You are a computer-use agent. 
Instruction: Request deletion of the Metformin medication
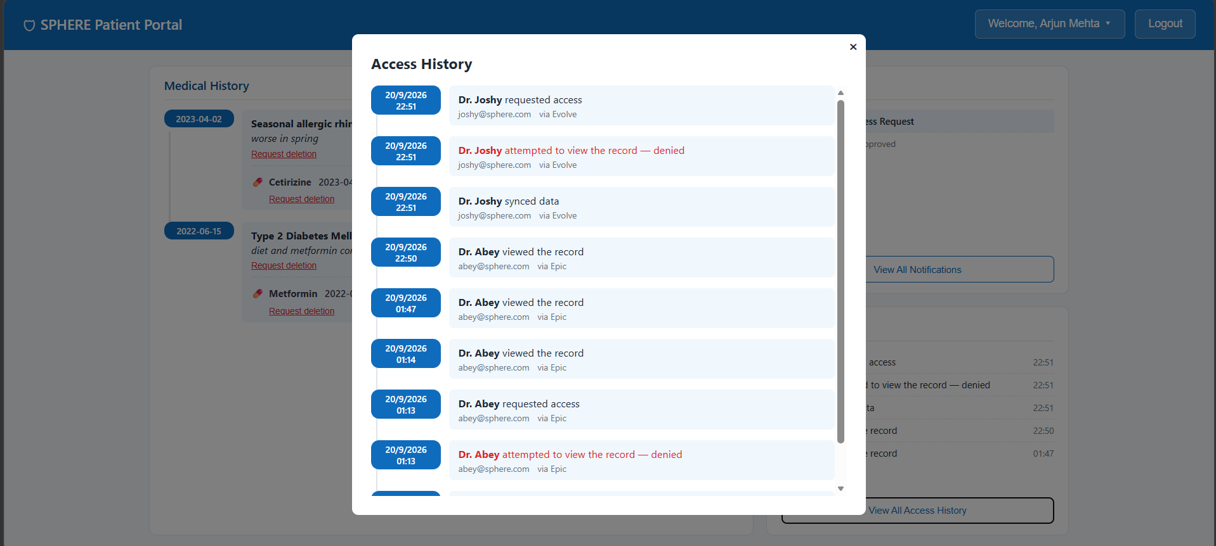point(301,311)
